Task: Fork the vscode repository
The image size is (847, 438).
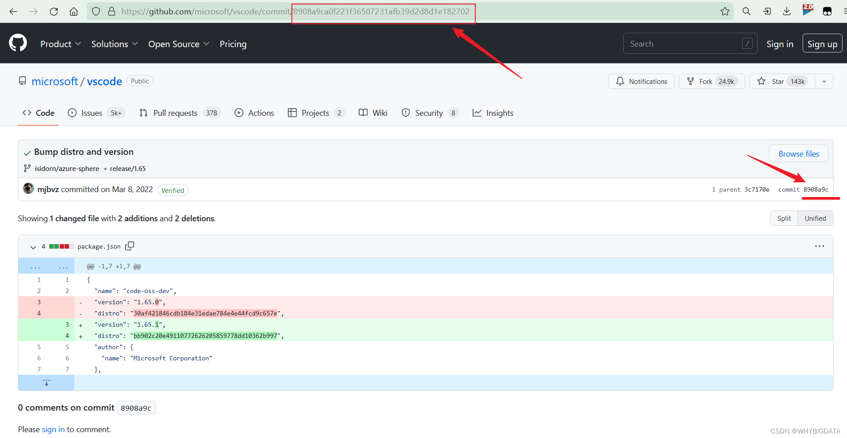Action: coord(712,82)
